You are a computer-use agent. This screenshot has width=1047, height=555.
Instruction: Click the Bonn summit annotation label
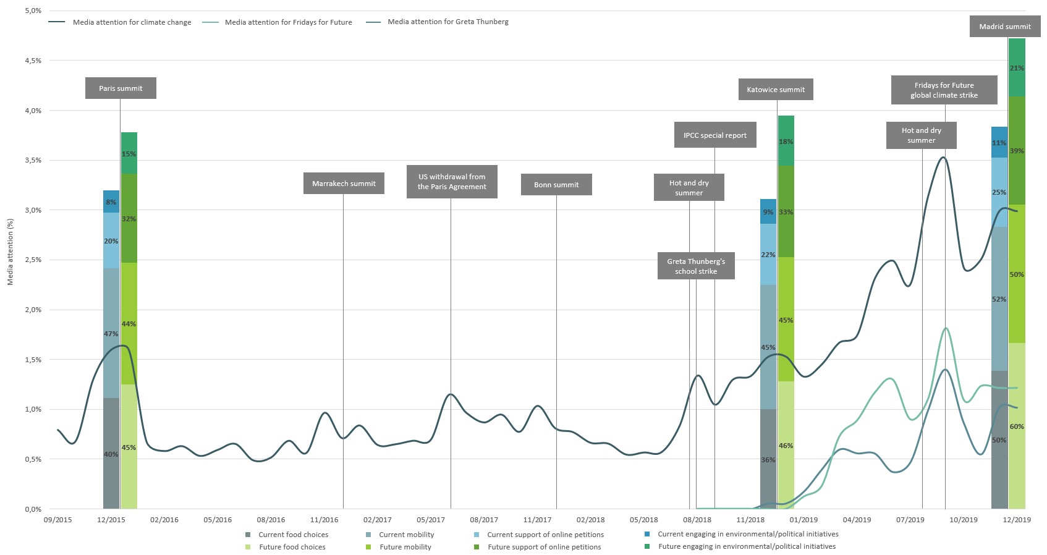556,185
